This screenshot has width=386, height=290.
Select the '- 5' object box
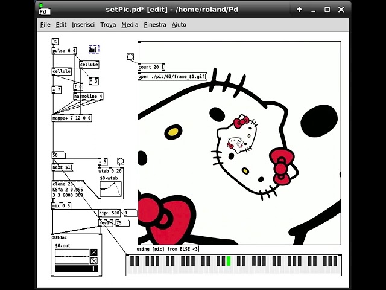103,162
